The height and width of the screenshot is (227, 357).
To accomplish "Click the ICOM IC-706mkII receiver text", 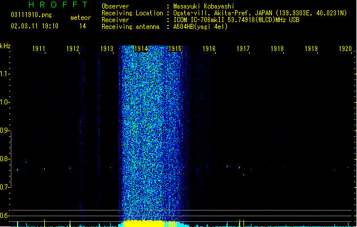I will (236, 20).
